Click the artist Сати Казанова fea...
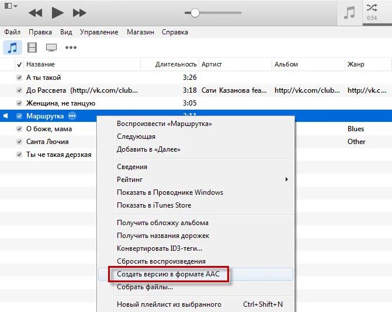This screenshot has width=392, height=312. click(234, 90)
